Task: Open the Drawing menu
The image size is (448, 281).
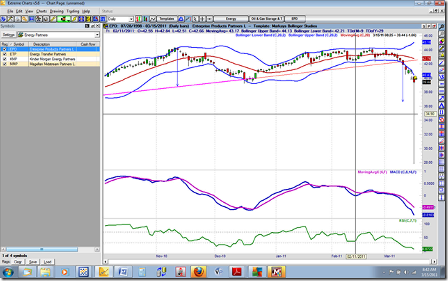Action: tap(56, 11)
